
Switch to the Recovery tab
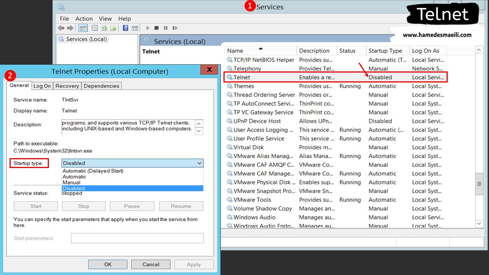coord(67,86)
